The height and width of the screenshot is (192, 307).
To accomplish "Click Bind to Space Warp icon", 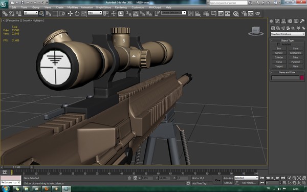I will click(x=18, y=13).
